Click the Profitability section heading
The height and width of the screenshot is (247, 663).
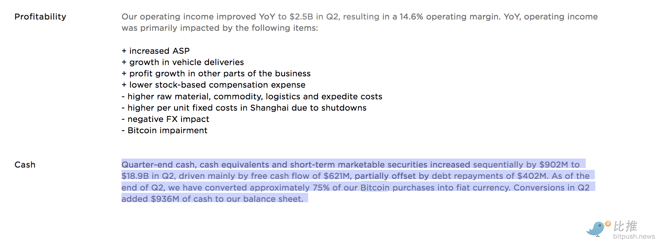click(40, 17)
